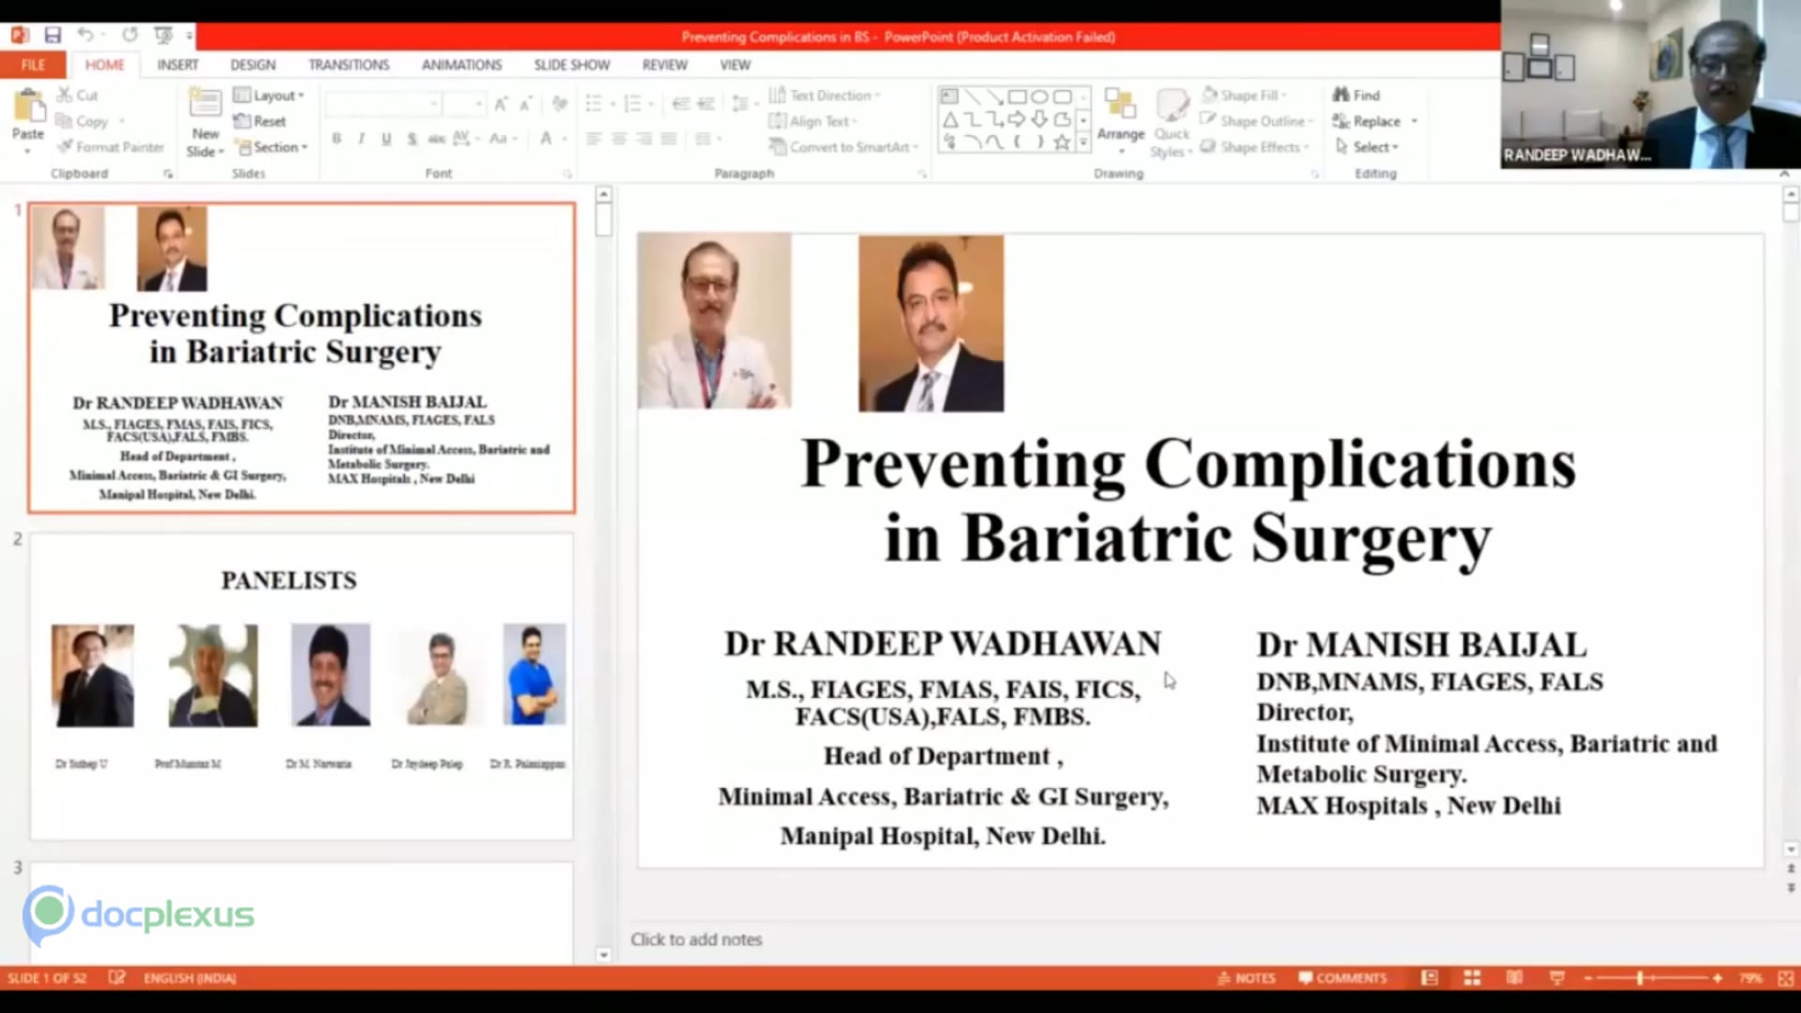Insert a New Slide
Screen dimensions: 1801x1013
click(x=204, y=123)
